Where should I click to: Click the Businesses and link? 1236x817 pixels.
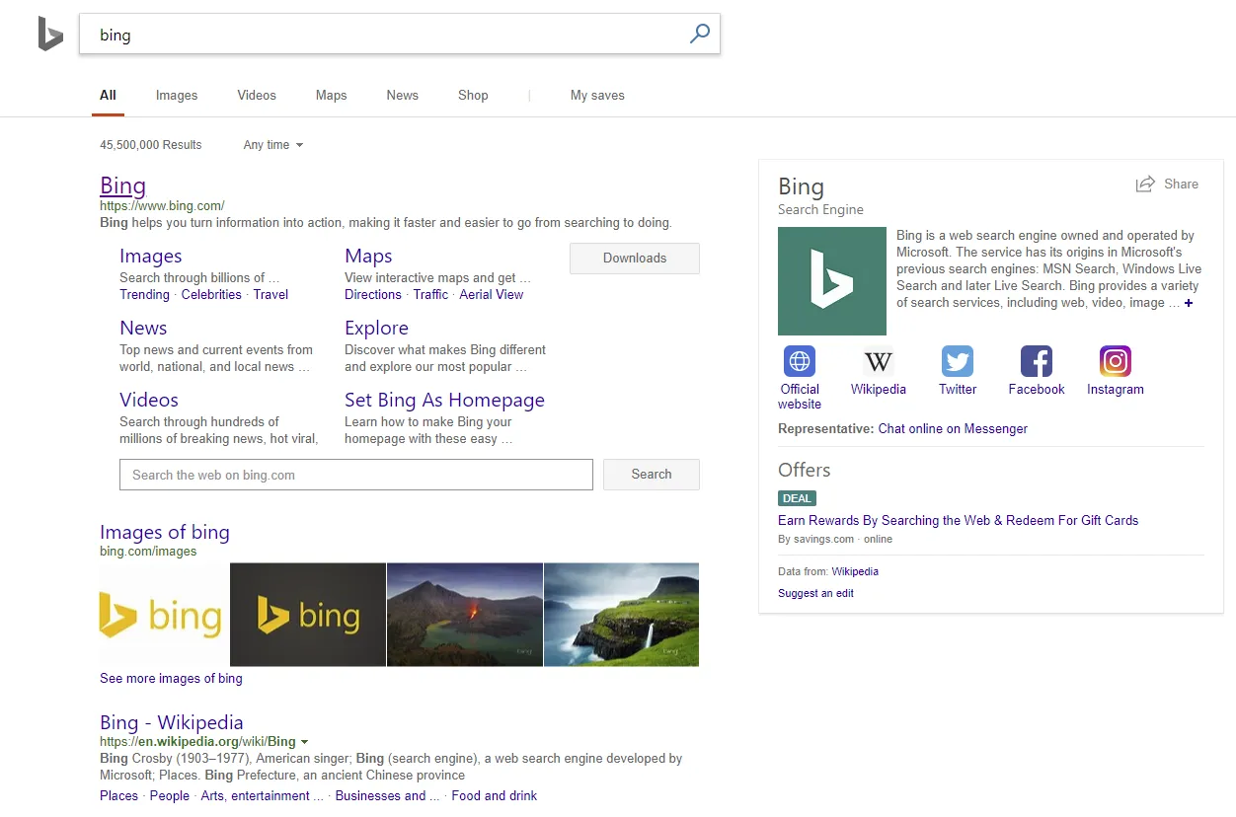[x=388, y=796]
